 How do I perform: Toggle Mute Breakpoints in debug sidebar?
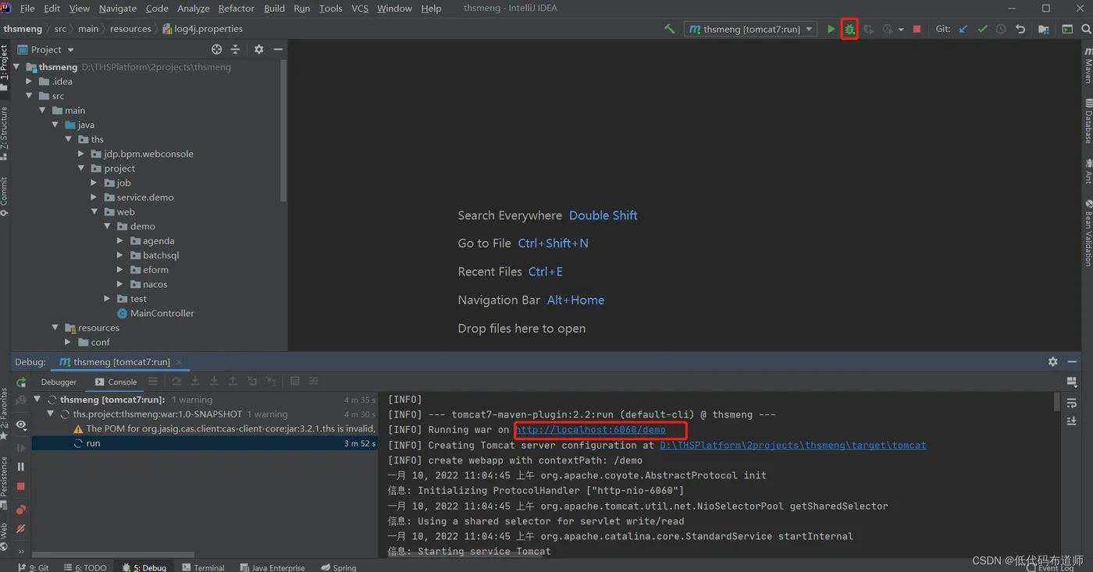pos(21,529)
